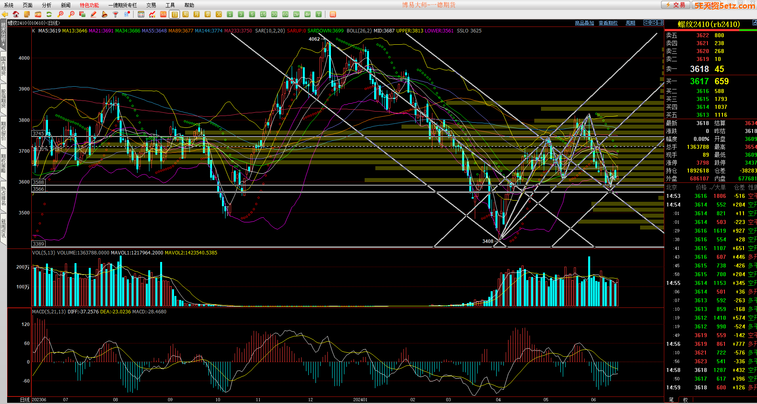The image size is (757, 404).
Task: Expand the 一德期货专栏 menu
Action: click(122, 5)
